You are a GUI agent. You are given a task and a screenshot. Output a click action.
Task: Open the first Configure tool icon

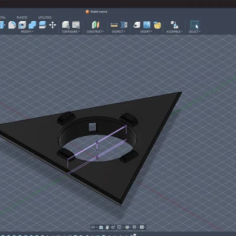click(65, 25)
